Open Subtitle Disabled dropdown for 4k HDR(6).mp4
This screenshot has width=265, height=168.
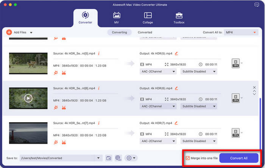tap(199, 106)
